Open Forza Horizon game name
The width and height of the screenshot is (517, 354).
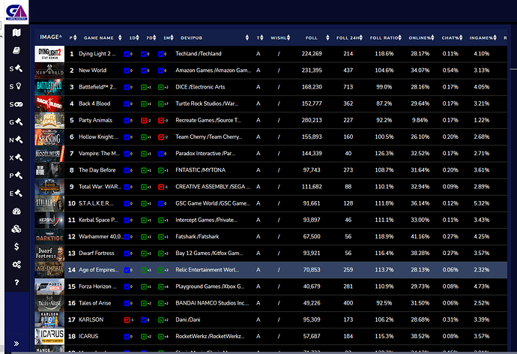(97, 286)
